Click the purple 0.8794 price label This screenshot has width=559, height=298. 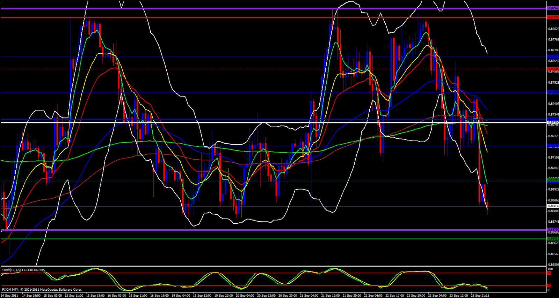552,8
